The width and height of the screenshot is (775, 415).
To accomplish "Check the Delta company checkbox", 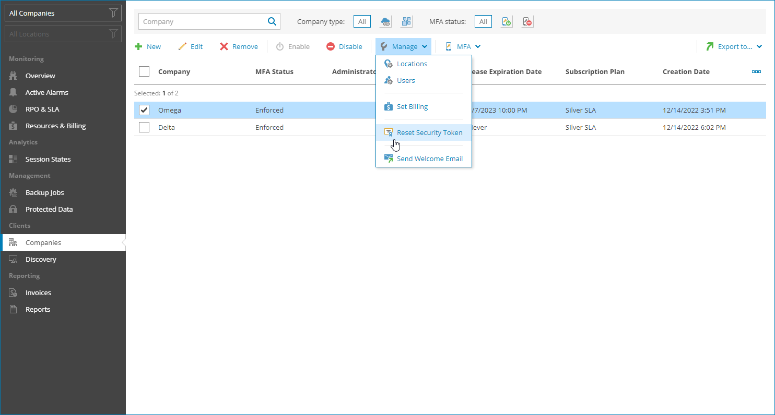I will (x=144, y=127).
